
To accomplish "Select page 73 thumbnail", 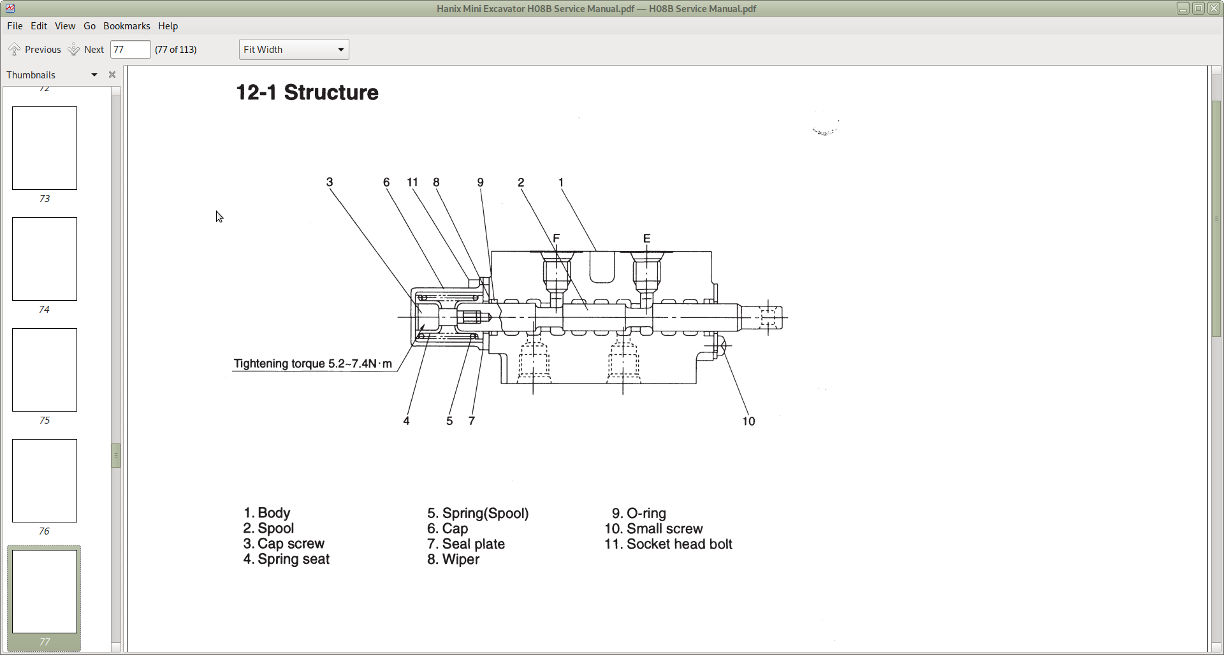I will coord(45,148).
